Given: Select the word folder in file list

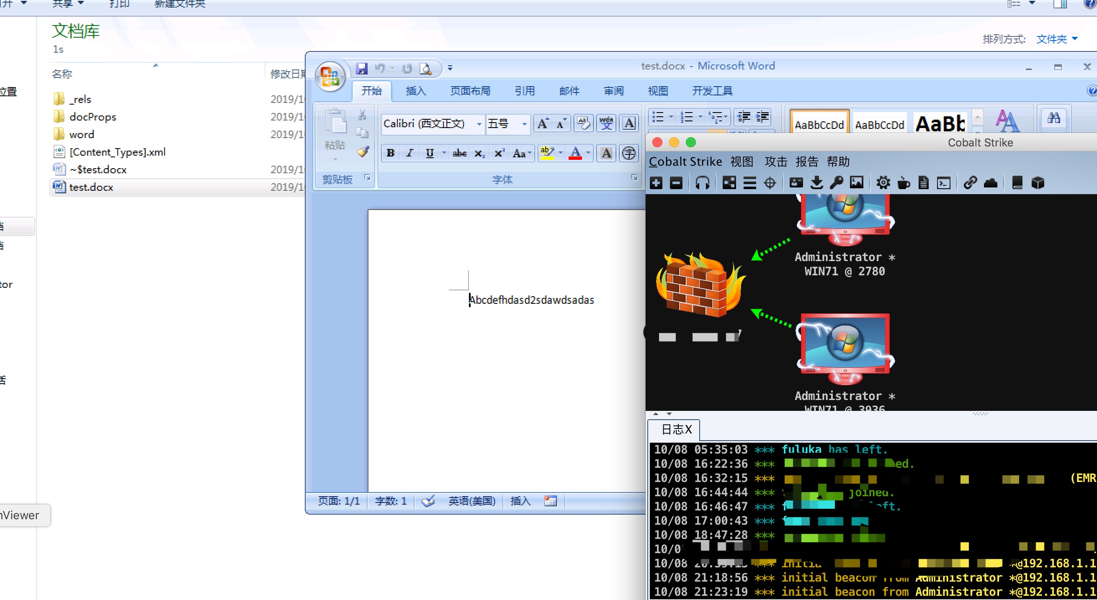Looking at the screenshot, I should coord(81,134).
